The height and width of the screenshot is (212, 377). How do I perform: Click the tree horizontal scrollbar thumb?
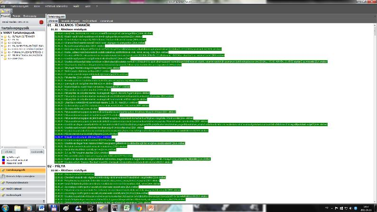15,147
